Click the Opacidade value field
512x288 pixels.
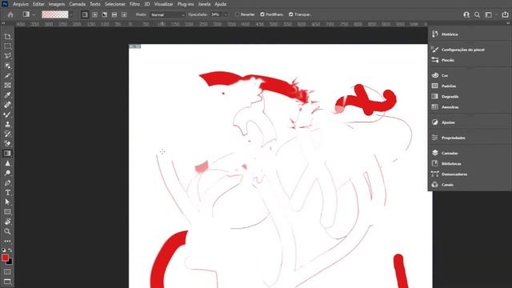216,14
